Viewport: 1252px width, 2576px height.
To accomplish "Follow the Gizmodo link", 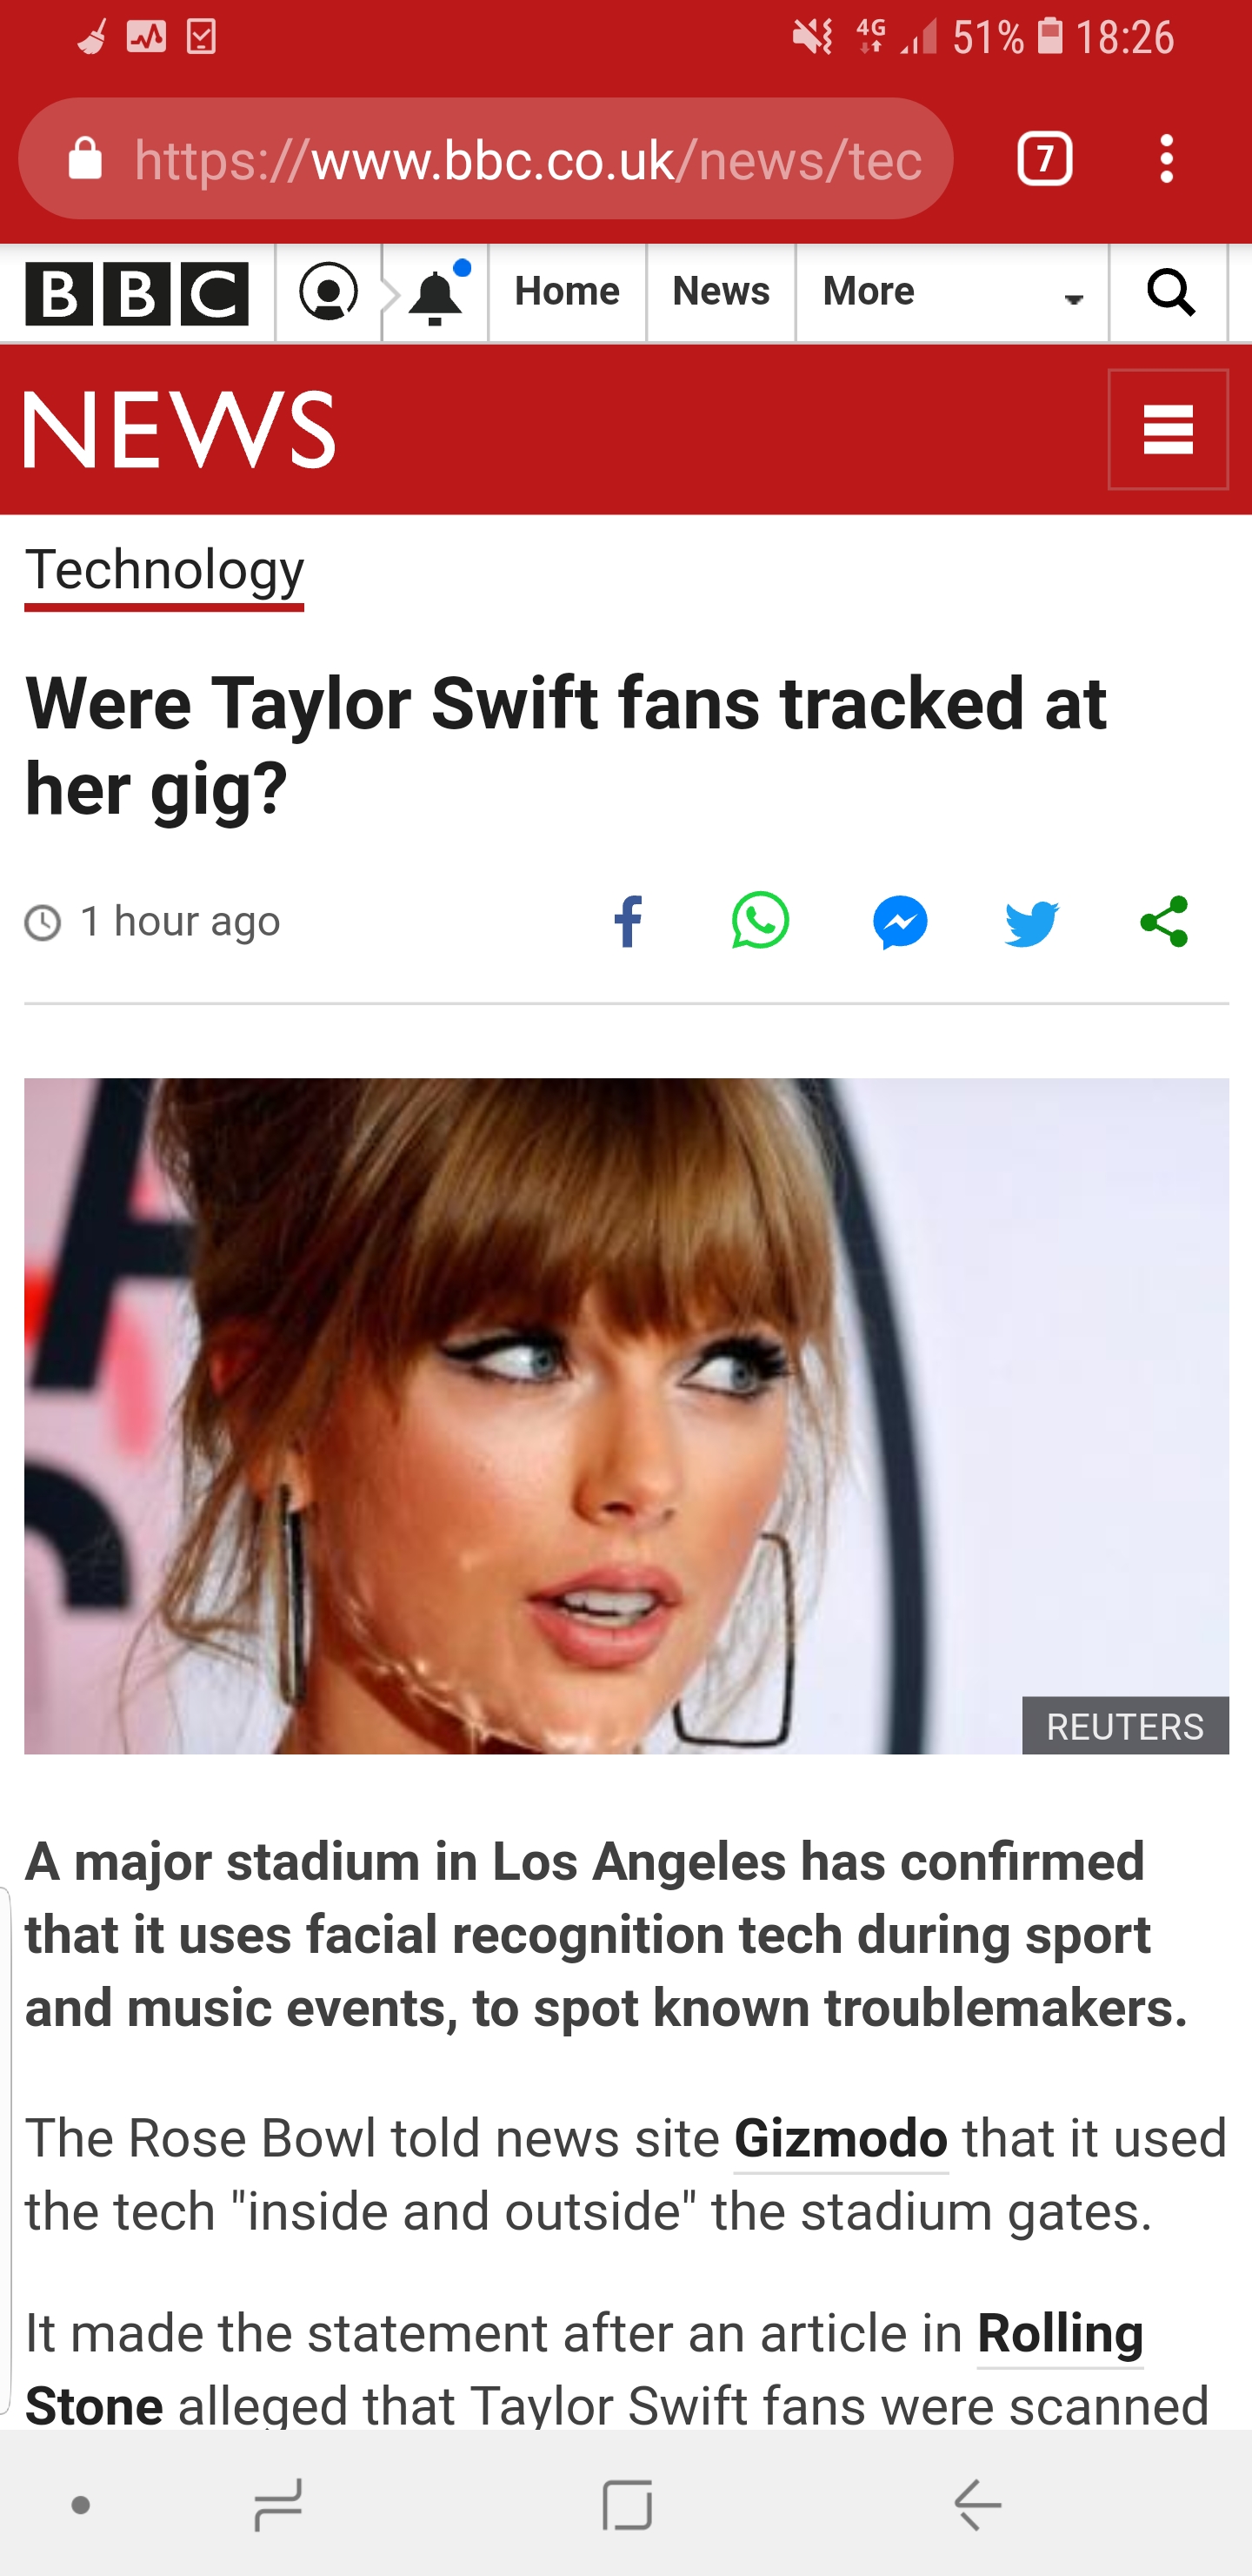I will (x=841, y=2139).
